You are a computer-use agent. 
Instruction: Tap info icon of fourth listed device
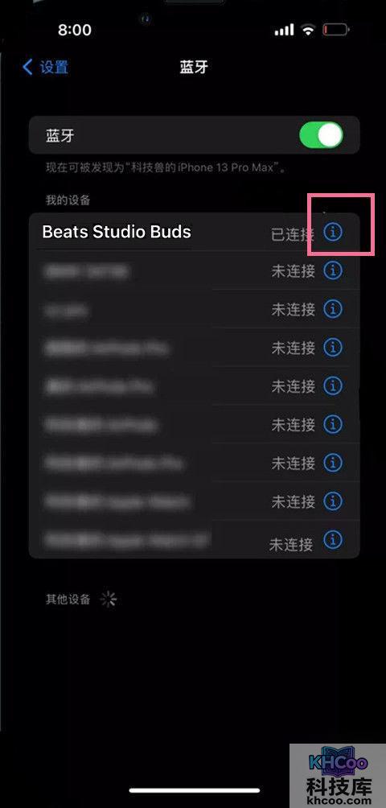pos(333,347)
